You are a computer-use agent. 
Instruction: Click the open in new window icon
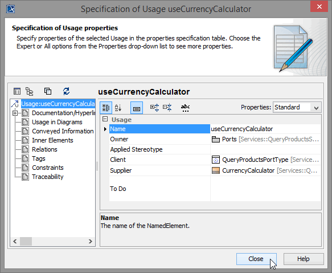click(x=48, y=91)
